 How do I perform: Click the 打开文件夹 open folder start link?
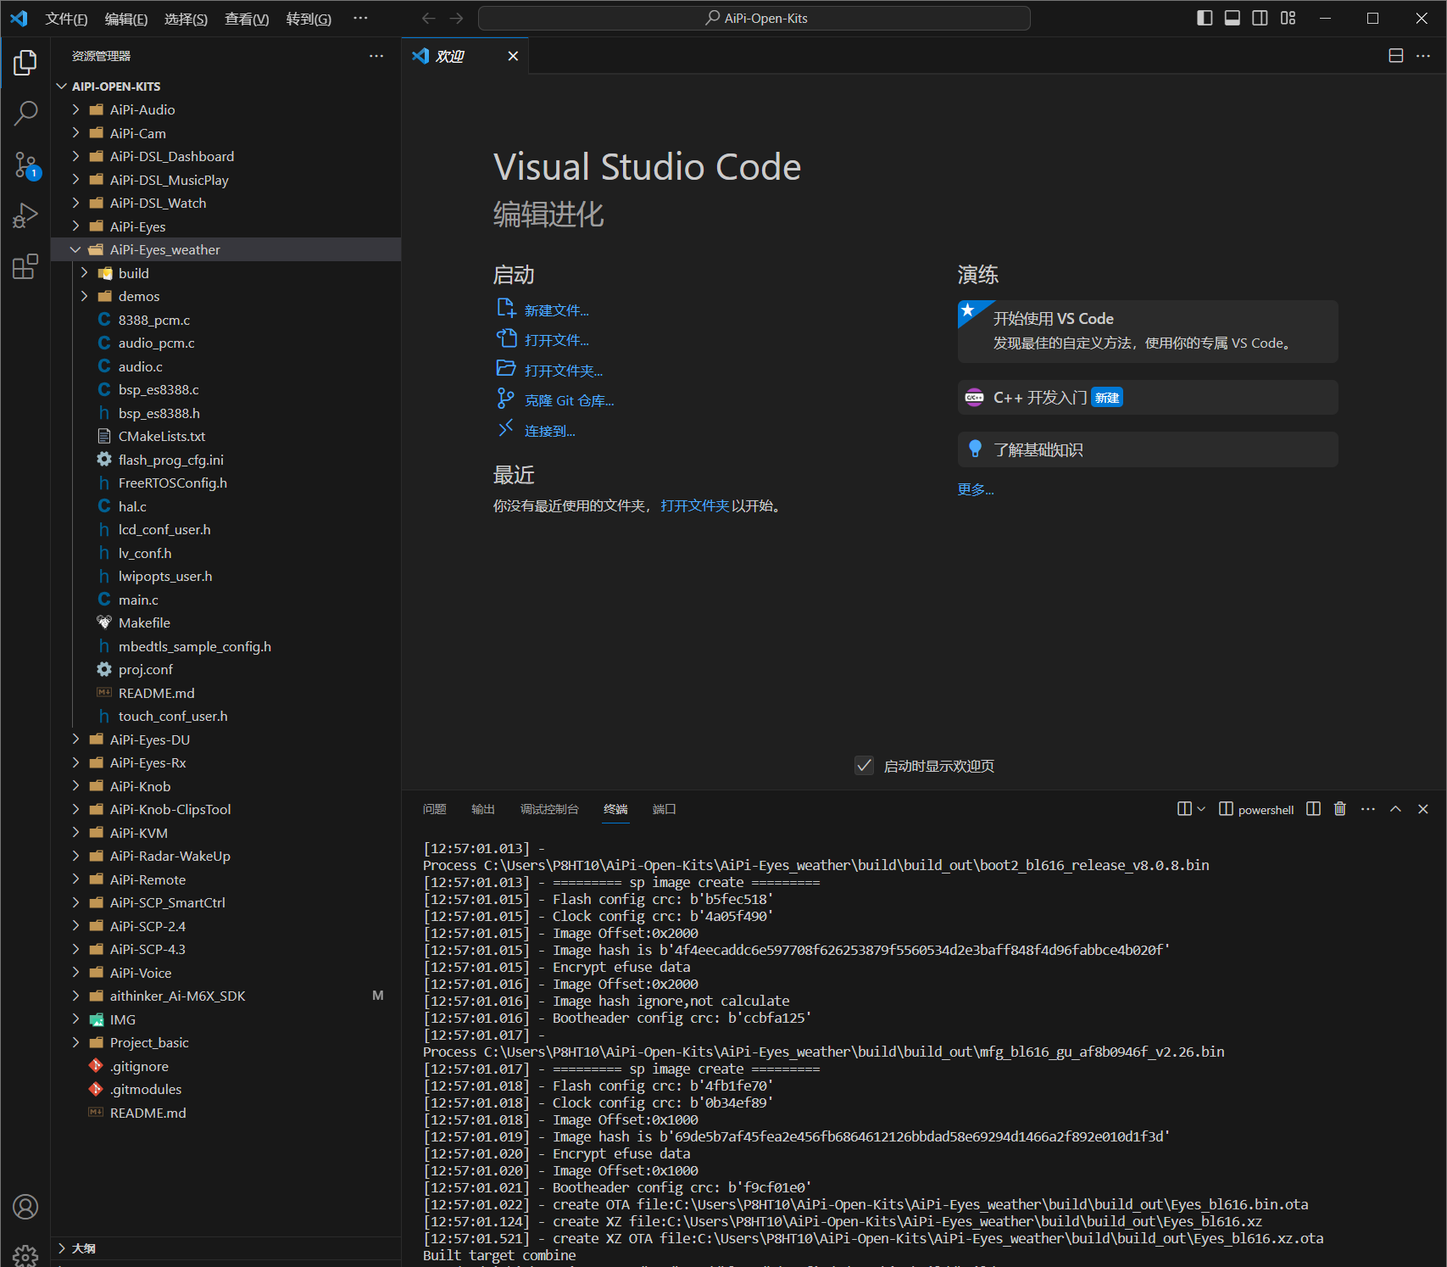click(x=564, y=371)
